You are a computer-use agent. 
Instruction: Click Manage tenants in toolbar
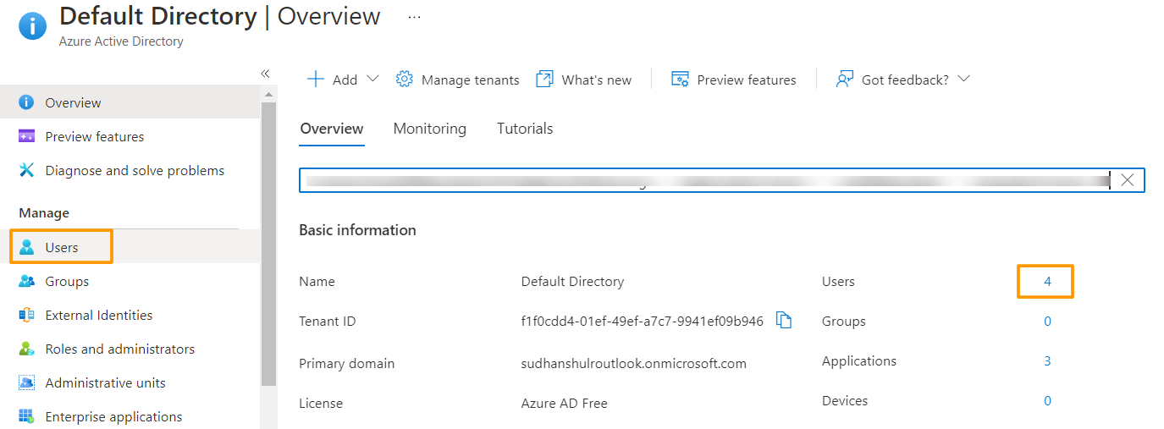[470, 80]
